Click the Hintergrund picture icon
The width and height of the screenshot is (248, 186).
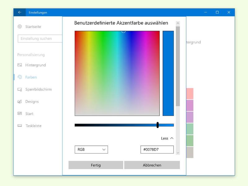pyautogui.click(x=20, y=65)
